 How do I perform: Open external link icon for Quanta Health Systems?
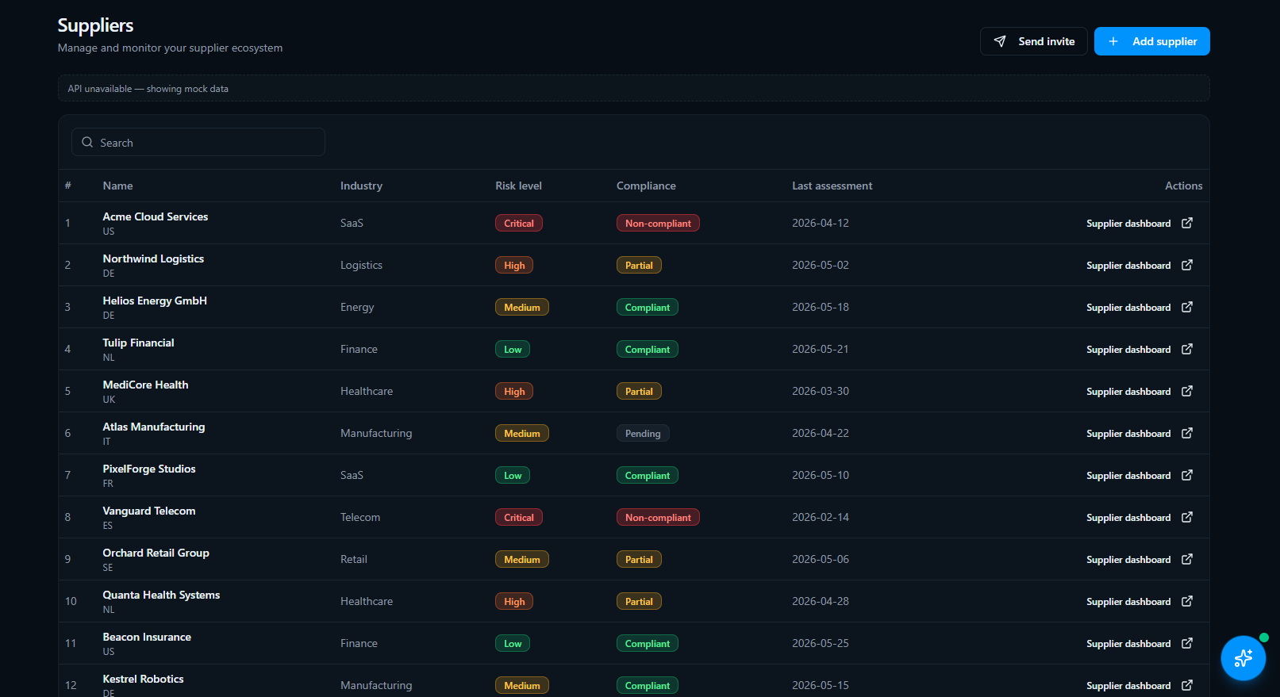(1187, 601)
